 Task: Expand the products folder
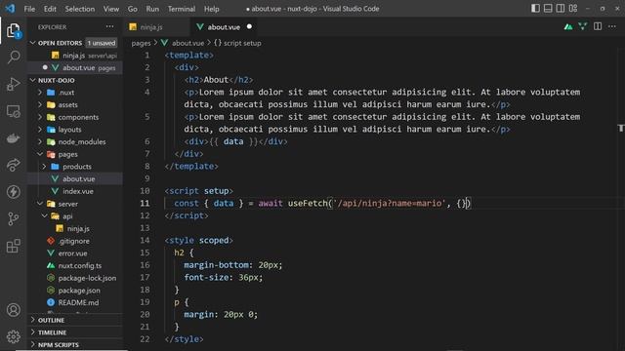tap(44, 167)
